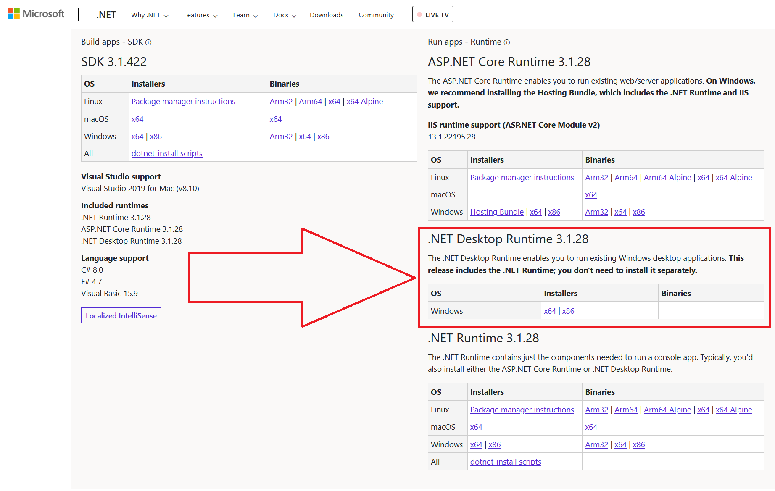Download SDK macOS x64 binary
The image size is (775, 491).
pos(276,119)
